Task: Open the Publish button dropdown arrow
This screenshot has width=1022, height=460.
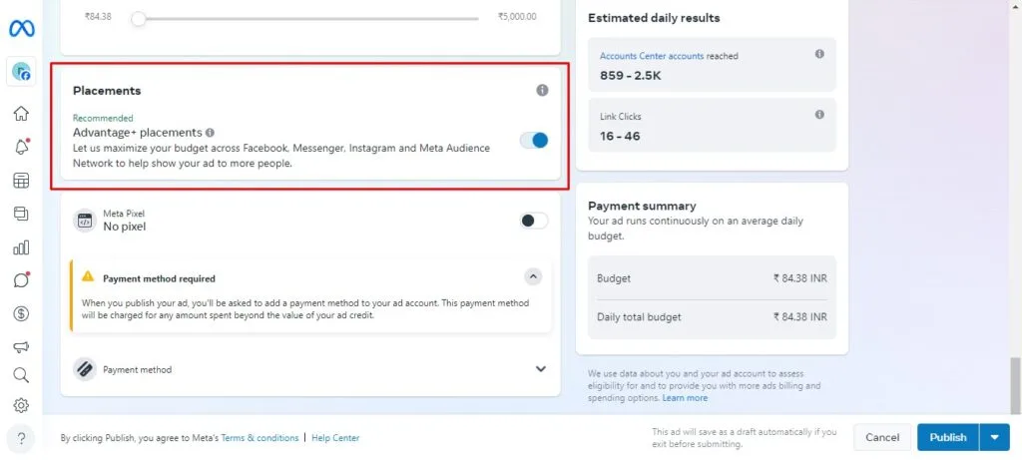Action: coord(995,437)
